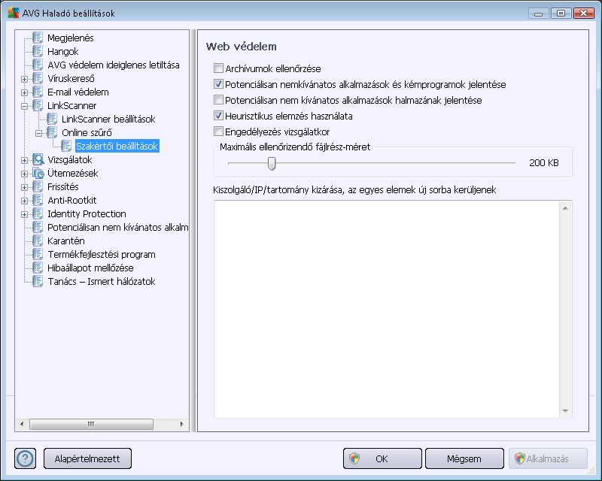Viewport: 602px width, 481px height.
Task: Uncheck Potenciálisan nemkívánatos alkalmazások és kémprogramok jelentése
Action: (x=218, y=84)
